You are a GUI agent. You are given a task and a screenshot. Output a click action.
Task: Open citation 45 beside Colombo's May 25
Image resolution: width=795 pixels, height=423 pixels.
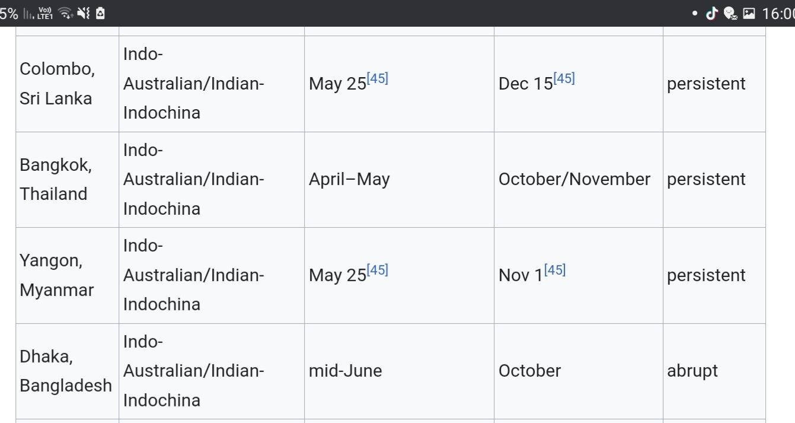pyautogui.click(x=377, y=79)
